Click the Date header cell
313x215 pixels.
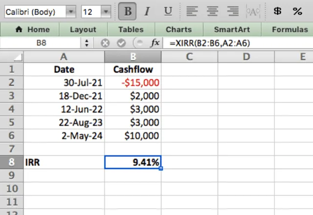pos(64,69)
